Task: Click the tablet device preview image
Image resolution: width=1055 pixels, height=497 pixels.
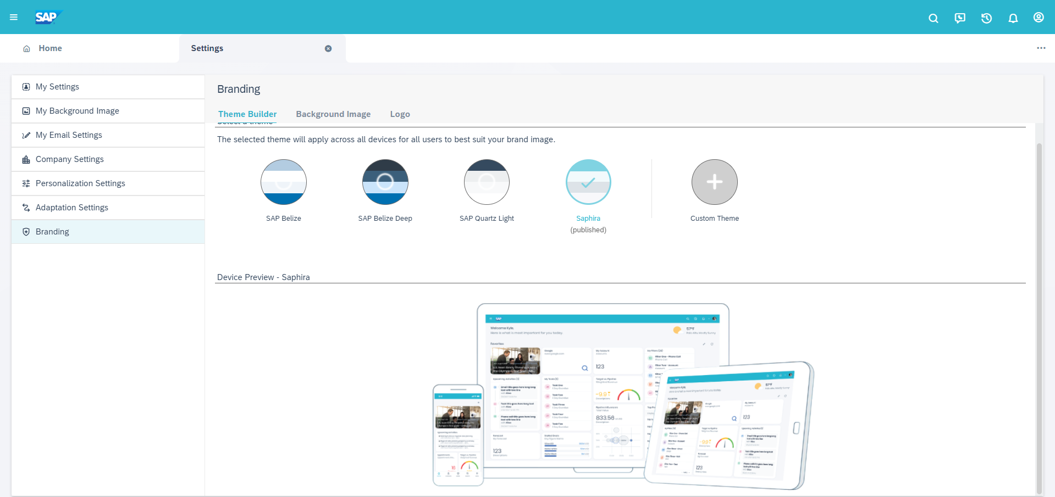Action: click(728, 425)
